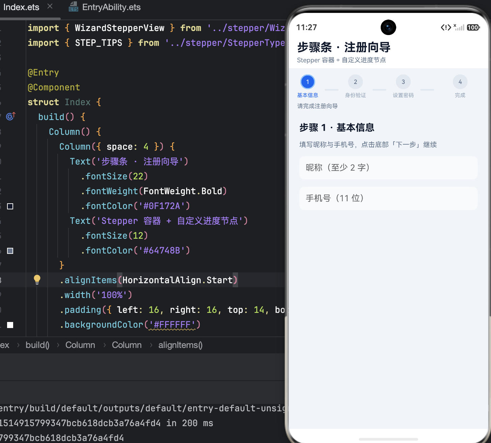
Task: Close the Index.ets tab
Action: coord(50,6)
